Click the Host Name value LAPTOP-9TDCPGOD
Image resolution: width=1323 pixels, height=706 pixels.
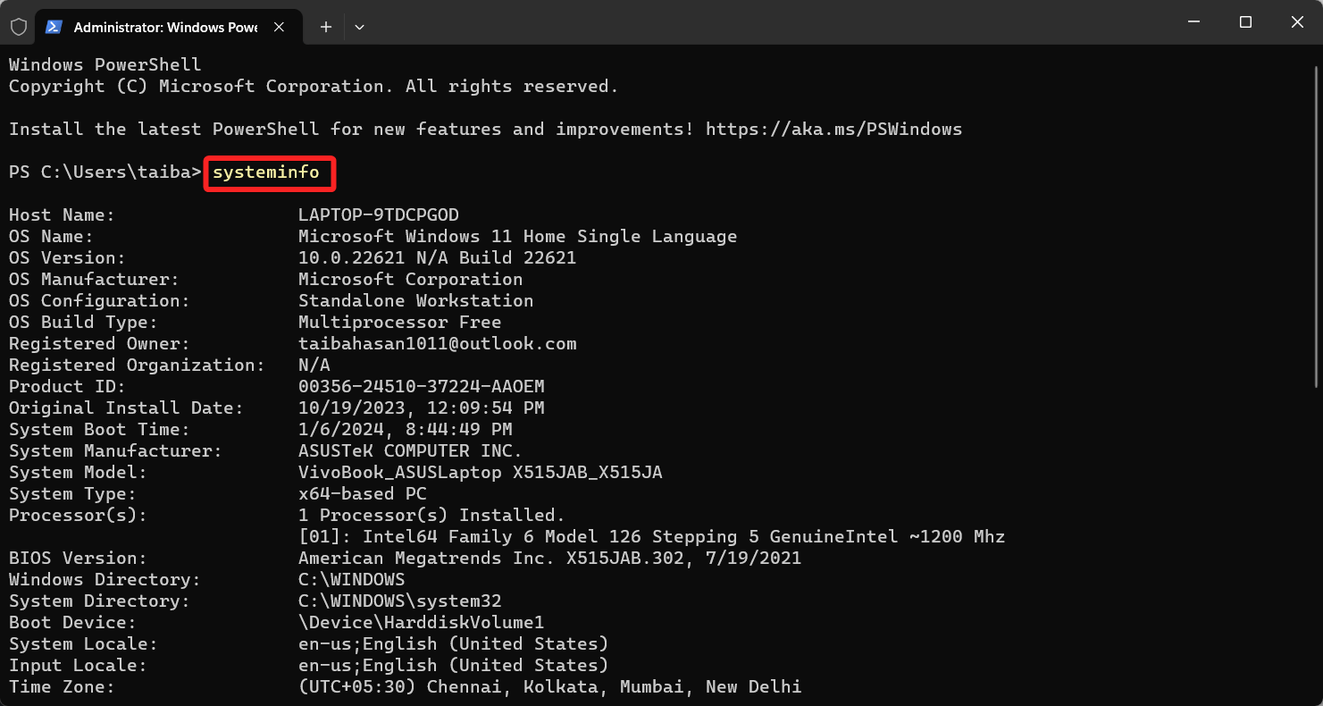[379, 214]
